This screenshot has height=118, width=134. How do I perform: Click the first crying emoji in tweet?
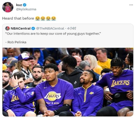38,19
